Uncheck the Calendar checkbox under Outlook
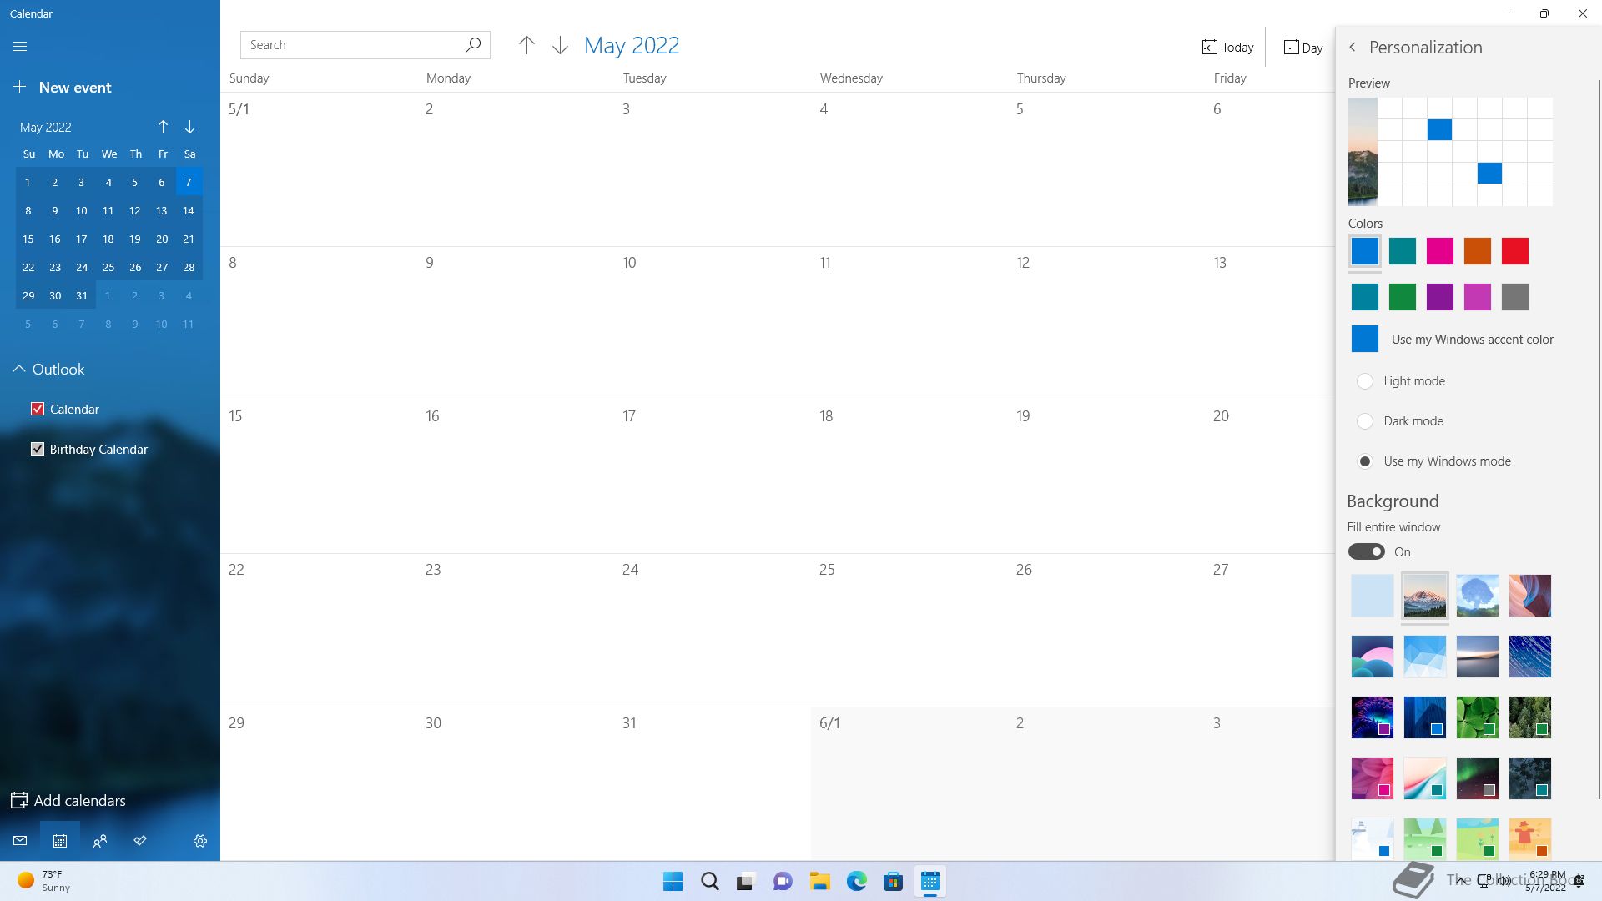This screenshot has width=1602, height=901. point(38,409)
